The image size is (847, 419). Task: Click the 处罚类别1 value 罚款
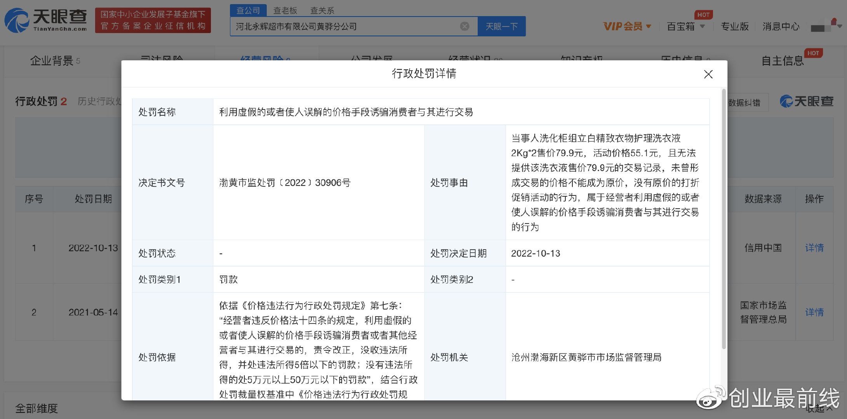pyautogui.click(x=228, y=280)
